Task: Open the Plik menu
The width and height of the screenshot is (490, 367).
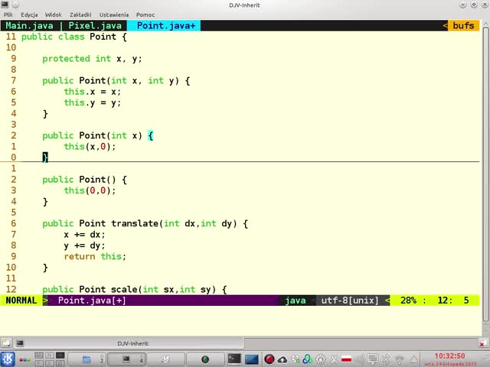Action: pyautogui.click(x=8, y=15)
